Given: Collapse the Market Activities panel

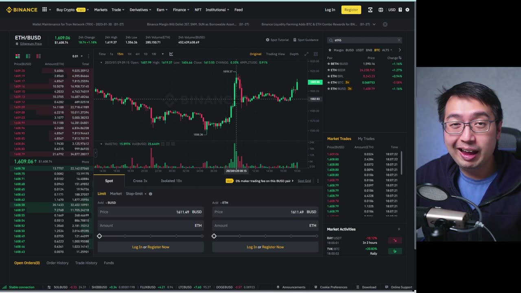Looking at the screenshot, I should click(x=399, y=229).
